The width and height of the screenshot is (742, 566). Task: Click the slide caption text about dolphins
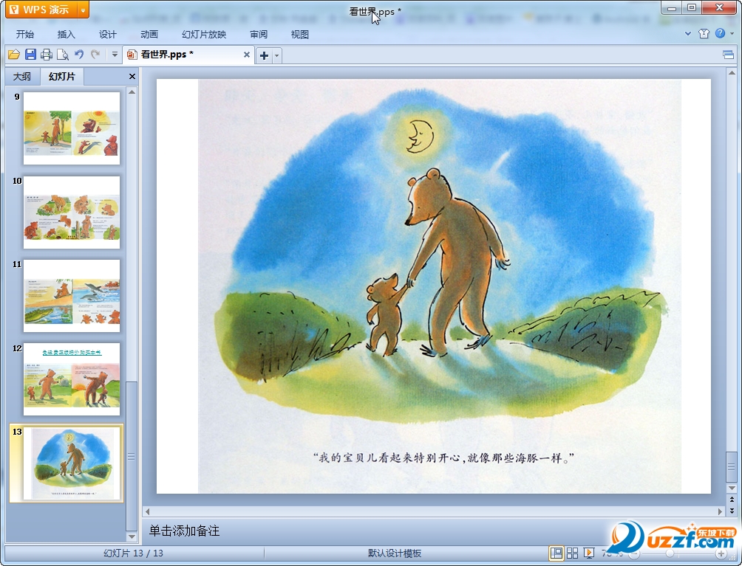pyautogui.click(x=443, y=458)
